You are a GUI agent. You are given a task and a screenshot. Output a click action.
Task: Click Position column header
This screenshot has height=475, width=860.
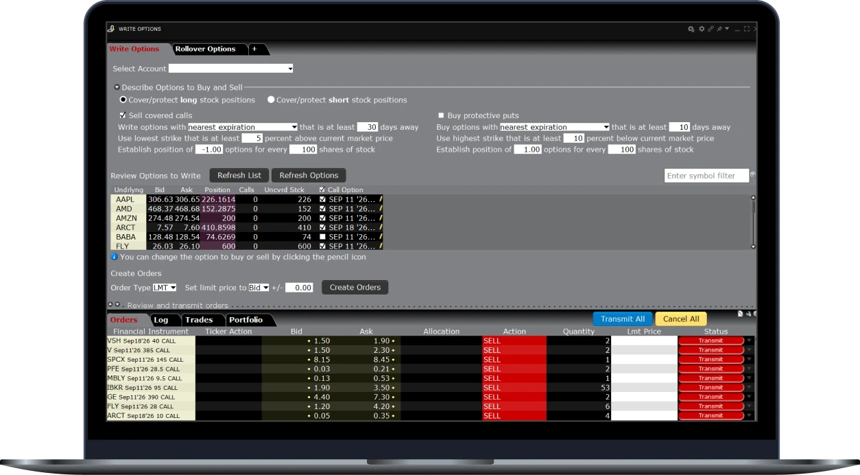(217, 190)
